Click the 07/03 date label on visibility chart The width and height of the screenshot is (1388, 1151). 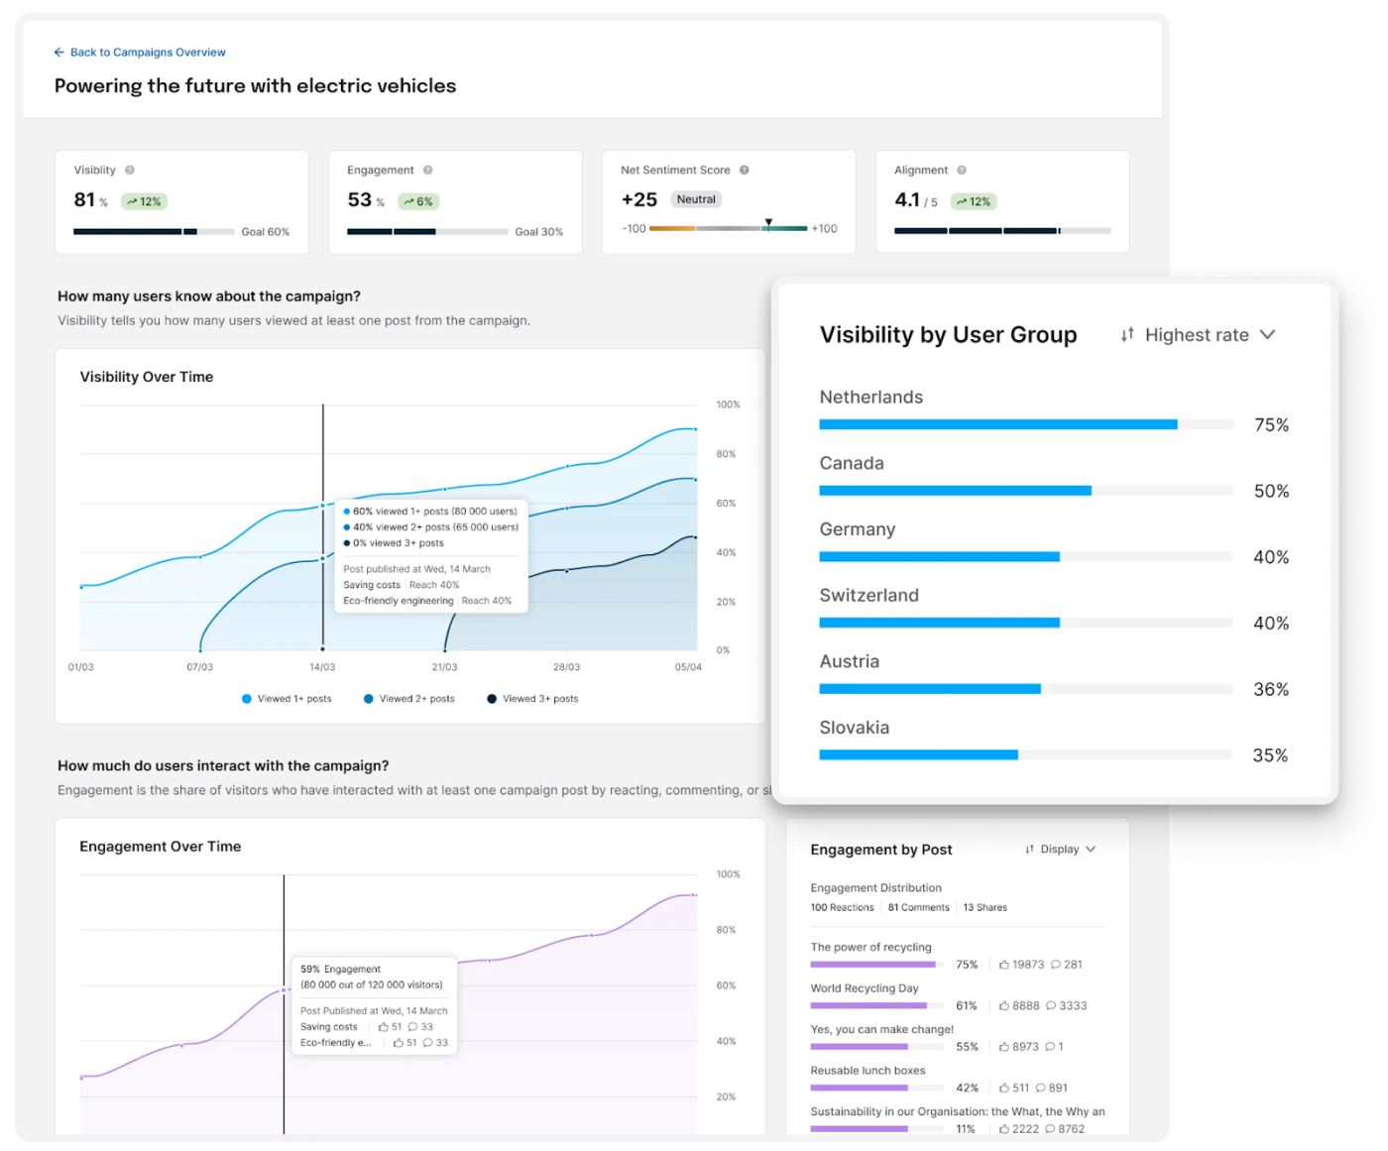point(200,667)
